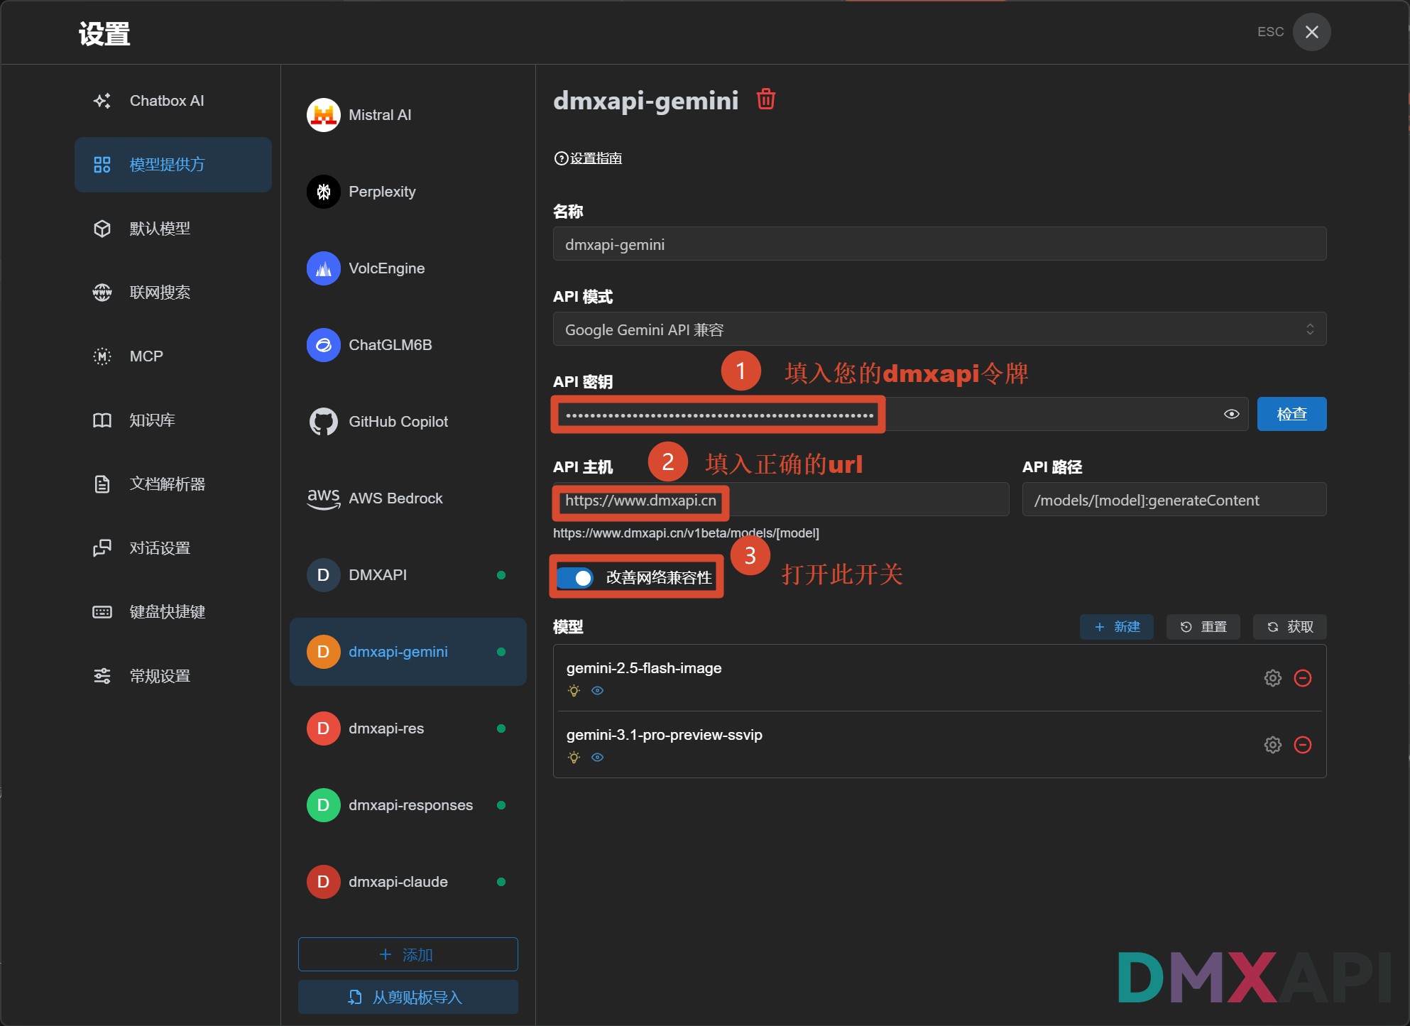Open settings gear for gemini-2.5-flash-image
The height and width of the screenshot is (1026, 1410).
(x=1273, y=678)
